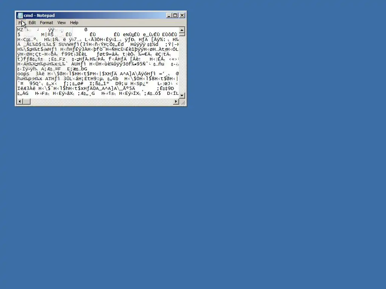Click the "cmd - Notepad" title bar text
The image size is (386, 289).
click(x=39, y=15)
